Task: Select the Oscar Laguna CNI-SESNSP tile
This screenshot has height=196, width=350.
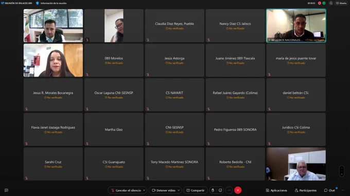Action: [114, 95]
